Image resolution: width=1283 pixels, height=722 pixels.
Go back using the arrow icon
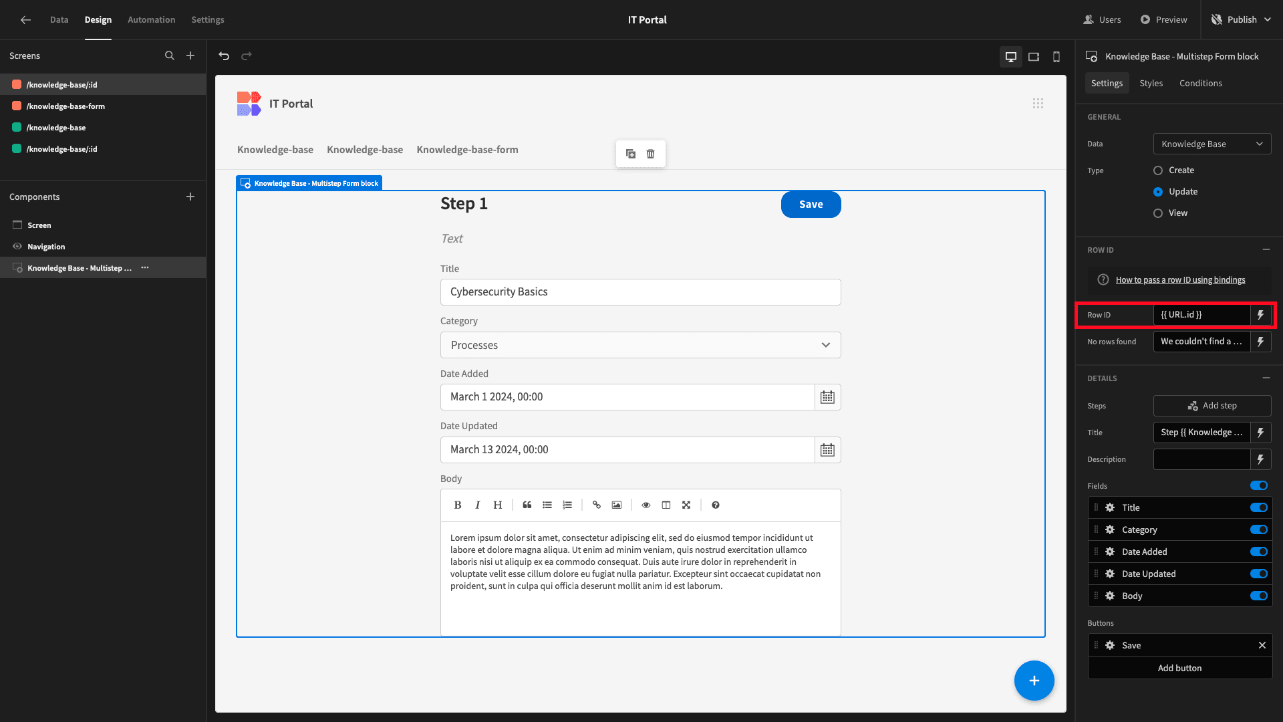click(25, 20)
